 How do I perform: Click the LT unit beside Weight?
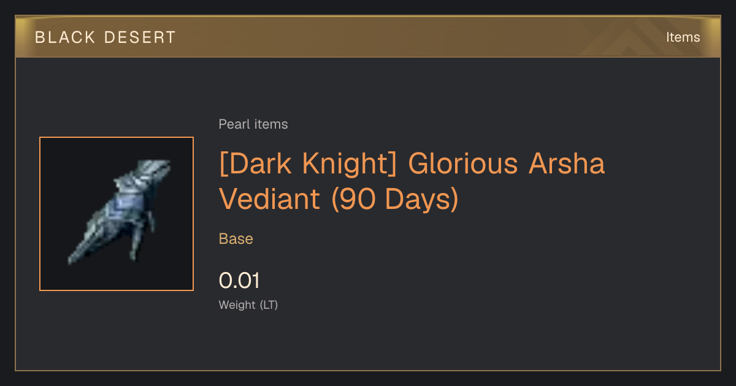(x=269, y=305)
